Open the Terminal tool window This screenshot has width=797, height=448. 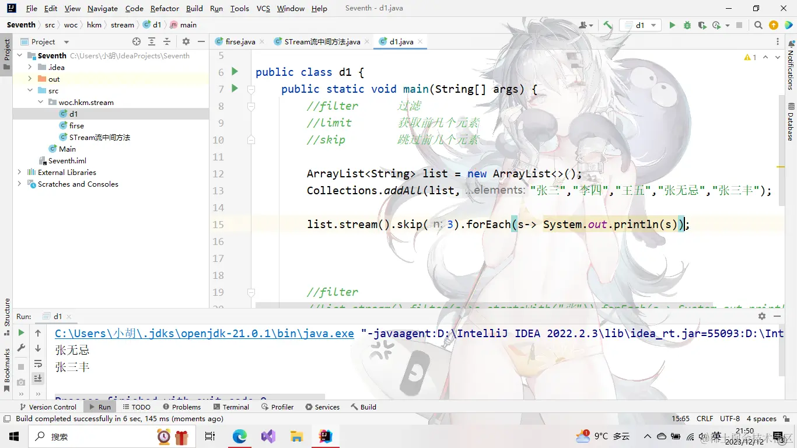[x=231, y=407]
